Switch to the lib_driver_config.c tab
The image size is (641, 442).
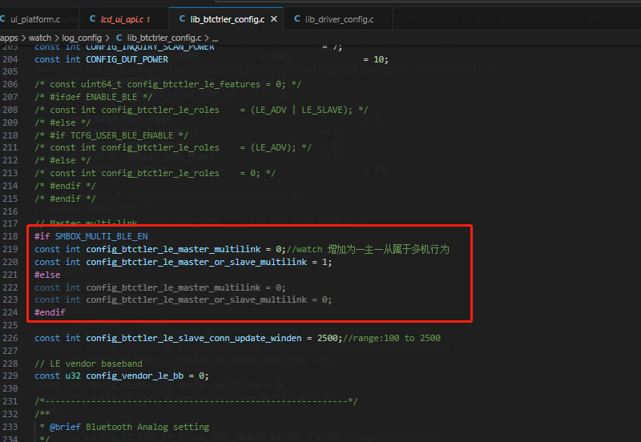click(339, 19)
